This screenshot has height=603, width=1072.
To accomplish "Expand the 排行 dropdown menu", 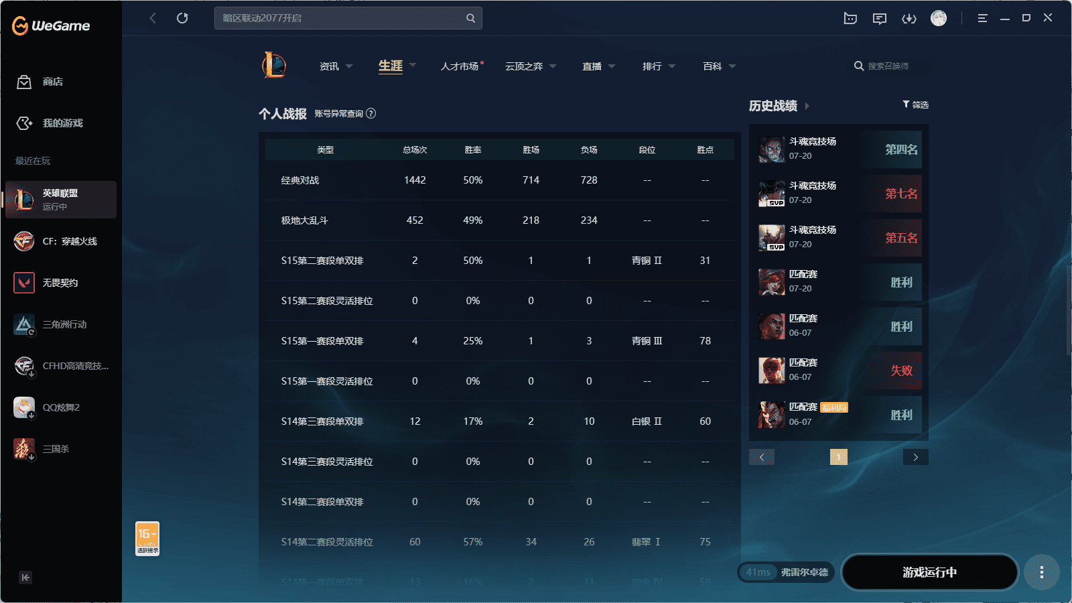I will 659,66.
